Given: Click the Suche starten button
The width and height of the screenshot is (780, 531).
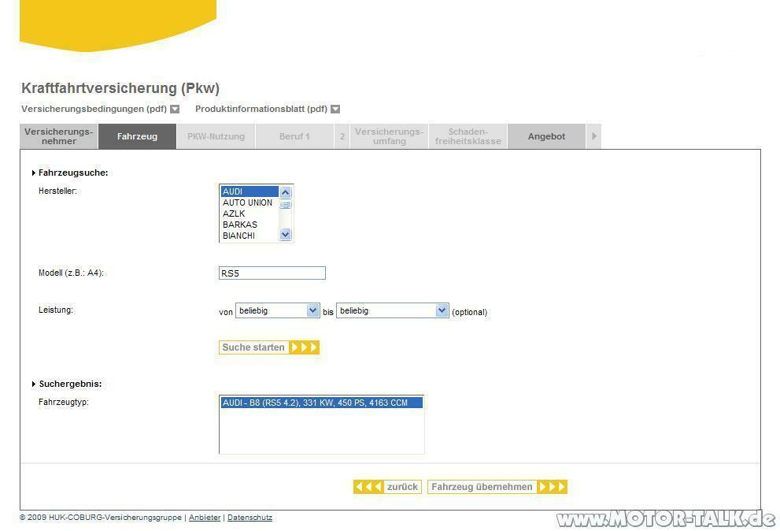Looking at the screenshot, I should coord(269,347).
